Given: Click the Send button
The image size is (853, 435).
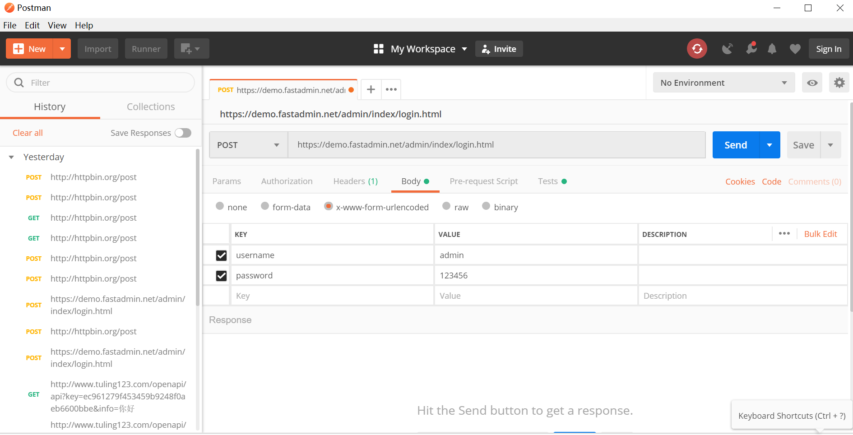Looking at the screenshot, I should [x=736, y=145].
